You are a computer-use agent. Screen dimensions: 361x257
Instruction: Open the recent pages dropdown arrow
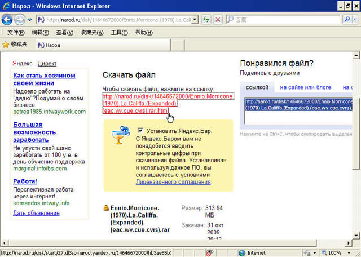pos(29,20)
